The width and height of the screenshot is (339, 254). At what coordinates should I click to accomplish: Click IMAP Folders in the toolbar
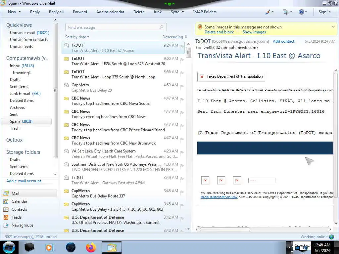coord(205,12)
